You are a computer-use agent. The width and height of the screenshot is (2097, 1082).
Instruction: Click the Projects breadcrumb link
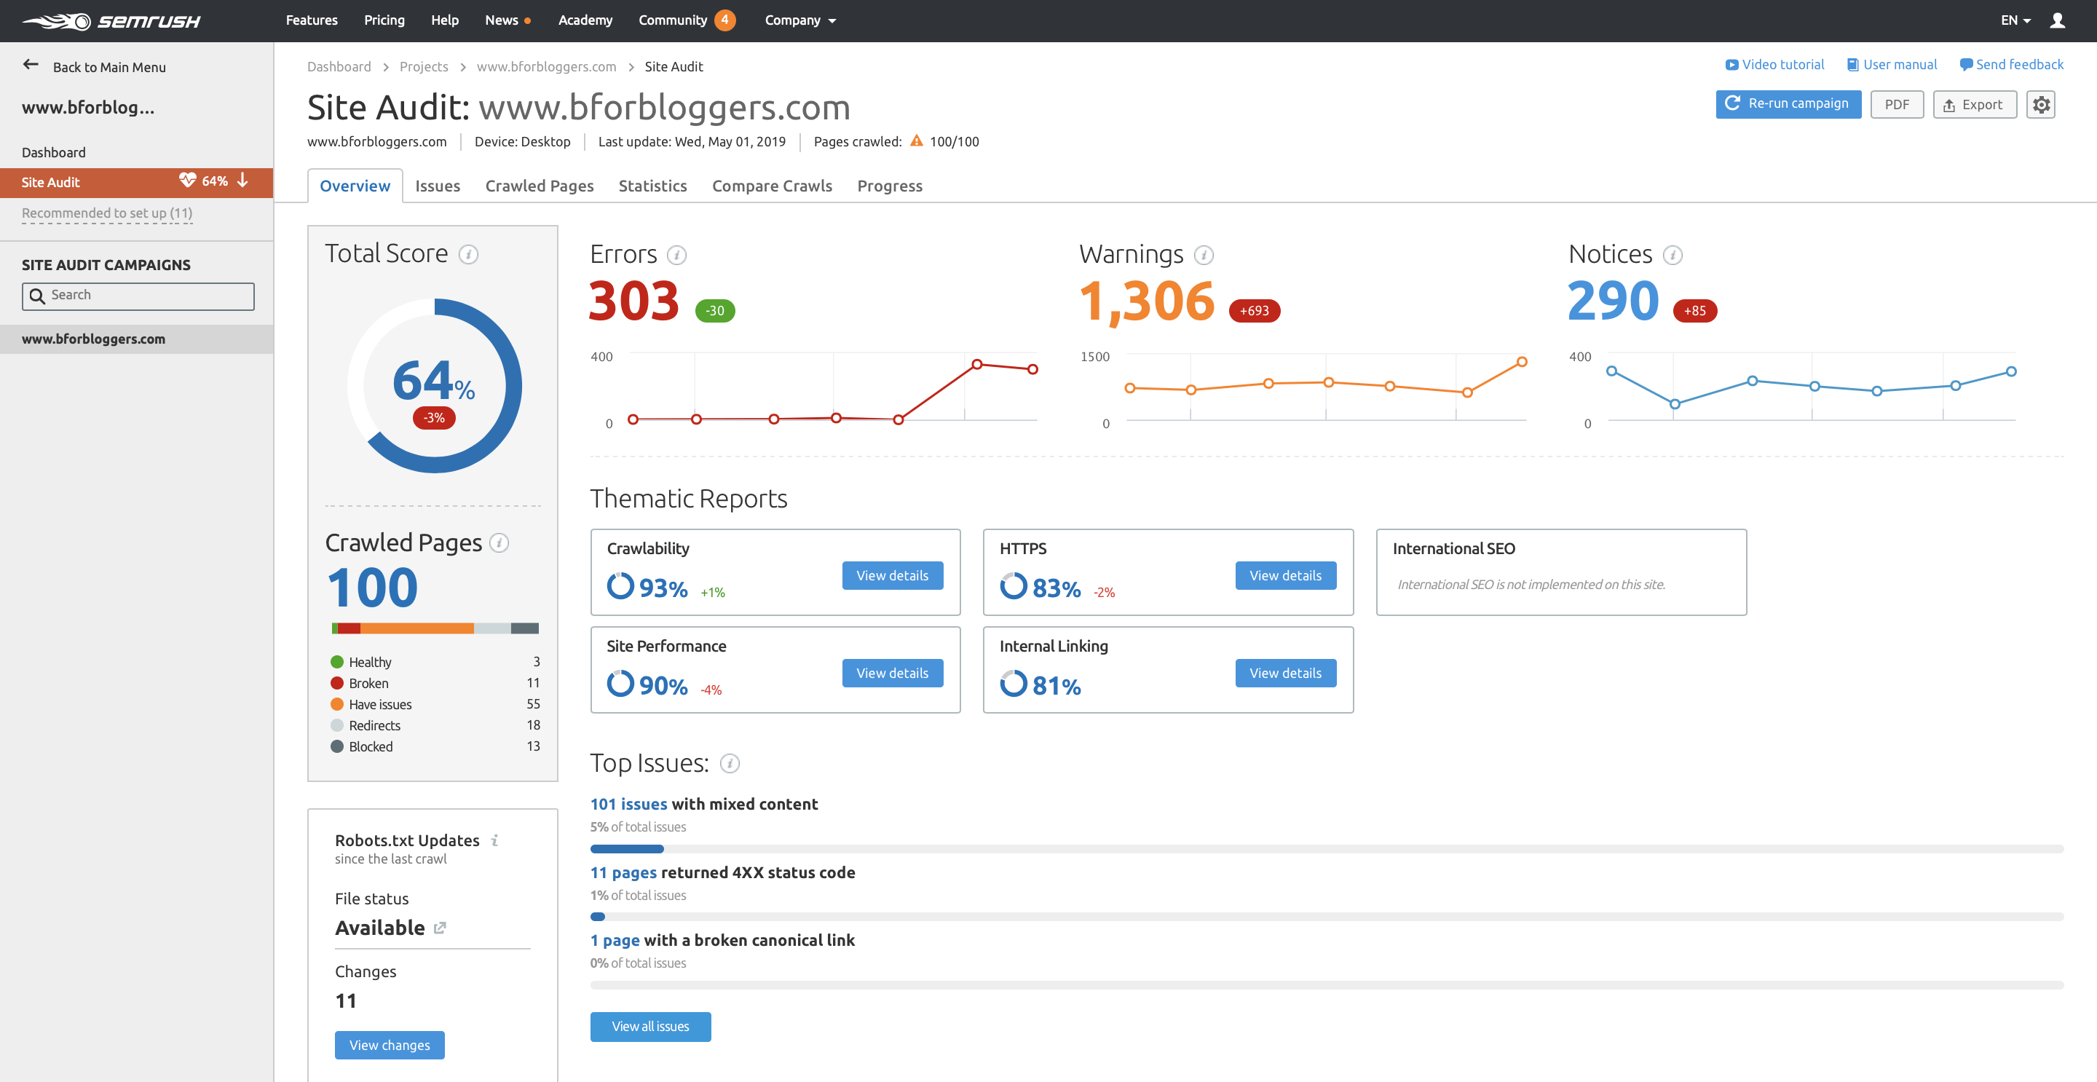click(423, 67)
